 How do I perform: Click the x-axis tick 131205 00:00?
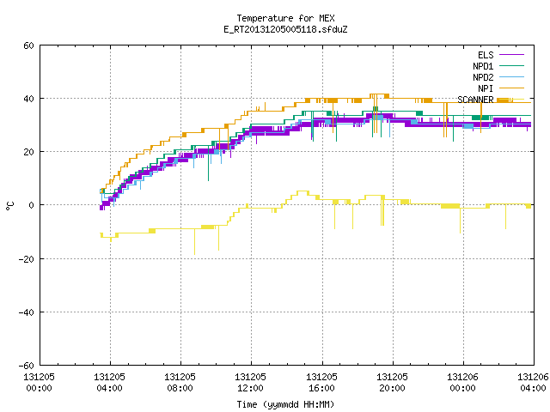(39, 382)
